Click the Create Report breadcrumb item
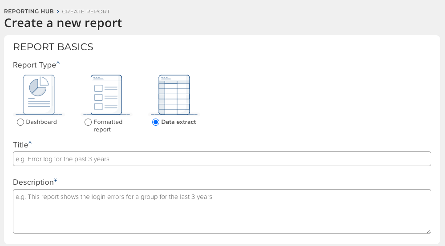The image size is (445, 246). [86, 12]
